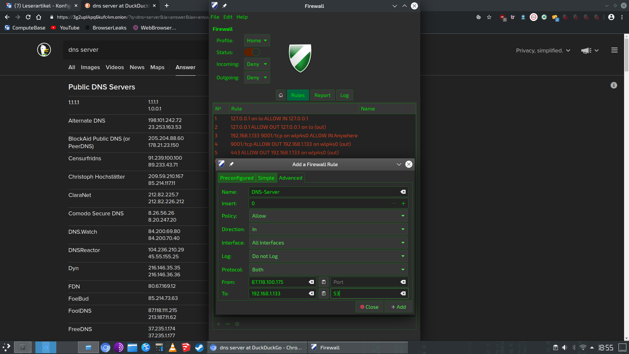Open Steam from the taskbar
This screenshot has height=354, width=629.
point(199,347)
